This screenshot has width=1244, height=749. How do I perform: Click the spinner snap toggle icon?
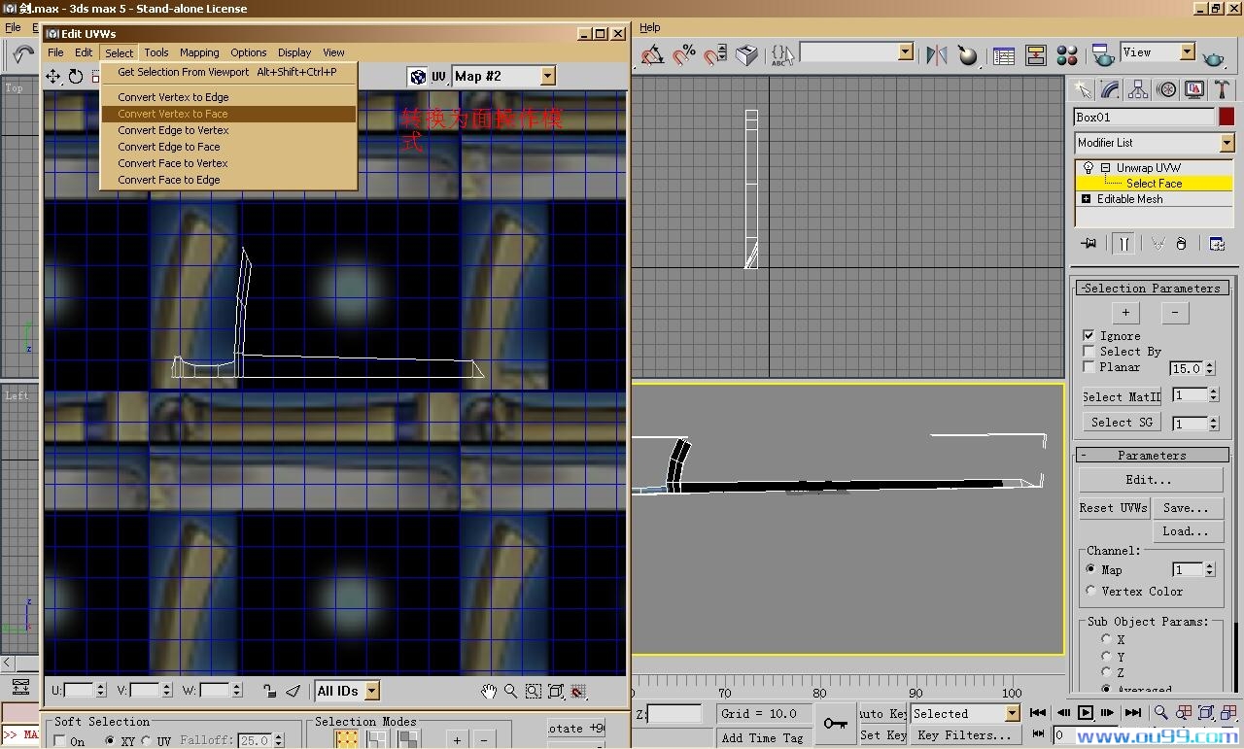click(715, 54)
